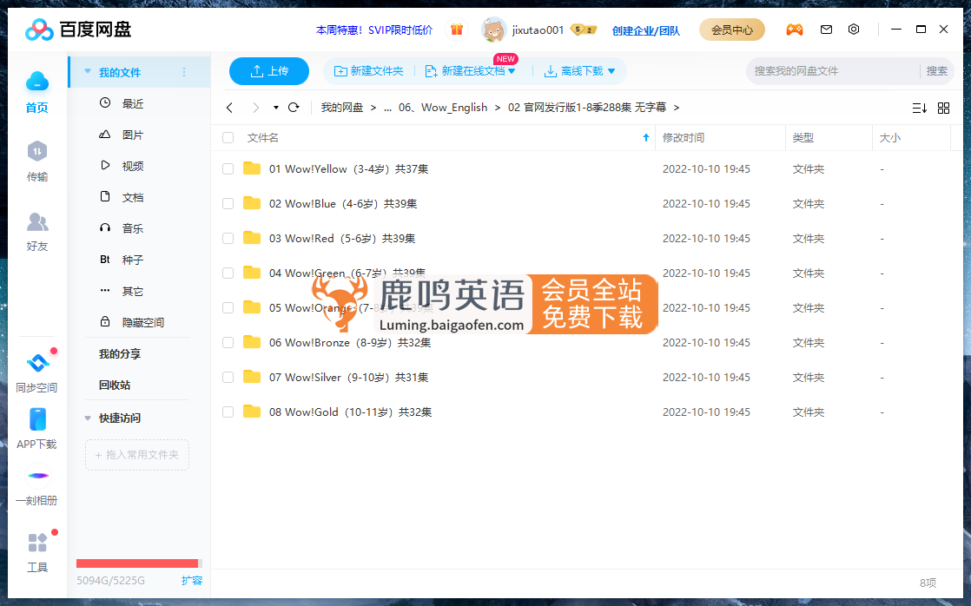The height and width of the screenshot is (606, 971).
Task: Focus the 搜索我的网盘文件 search field
Action: (x=834, y=71)
